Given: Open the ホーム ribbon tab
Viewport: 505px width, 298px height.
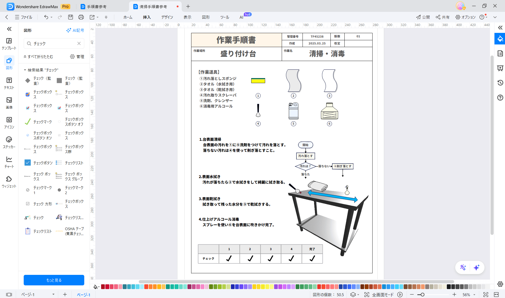Looking at the screenshot, I should (x=128, y=17).
